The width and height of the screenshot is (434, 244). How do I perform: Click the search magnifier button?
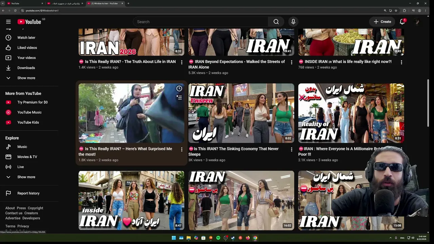276,22
